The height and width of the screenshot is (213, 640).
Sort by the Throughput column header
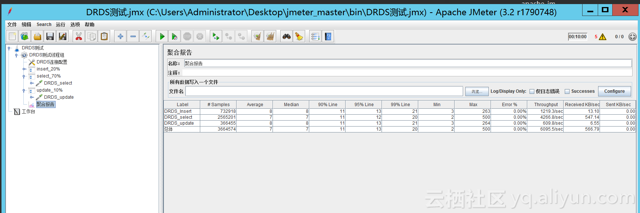pyautogui.click(x=546, y=105)
